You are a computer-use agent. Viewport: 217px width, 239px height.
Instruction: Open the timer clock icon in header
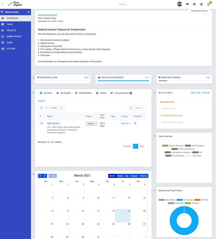(x=201, y=4)
